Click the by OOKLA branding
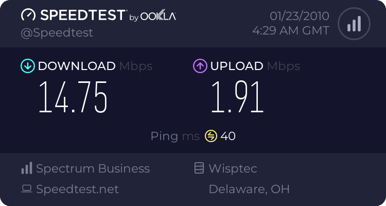 pos(152,16)
